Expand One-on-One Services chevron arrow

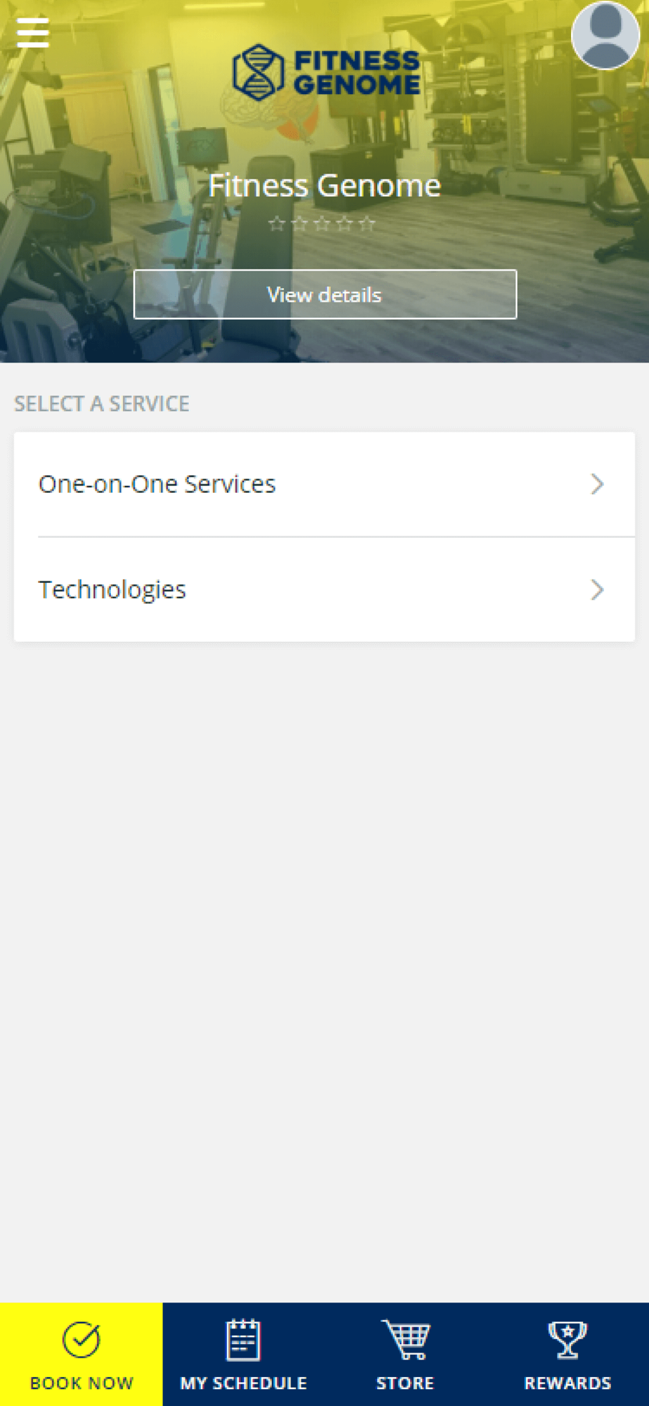[597, 484]
